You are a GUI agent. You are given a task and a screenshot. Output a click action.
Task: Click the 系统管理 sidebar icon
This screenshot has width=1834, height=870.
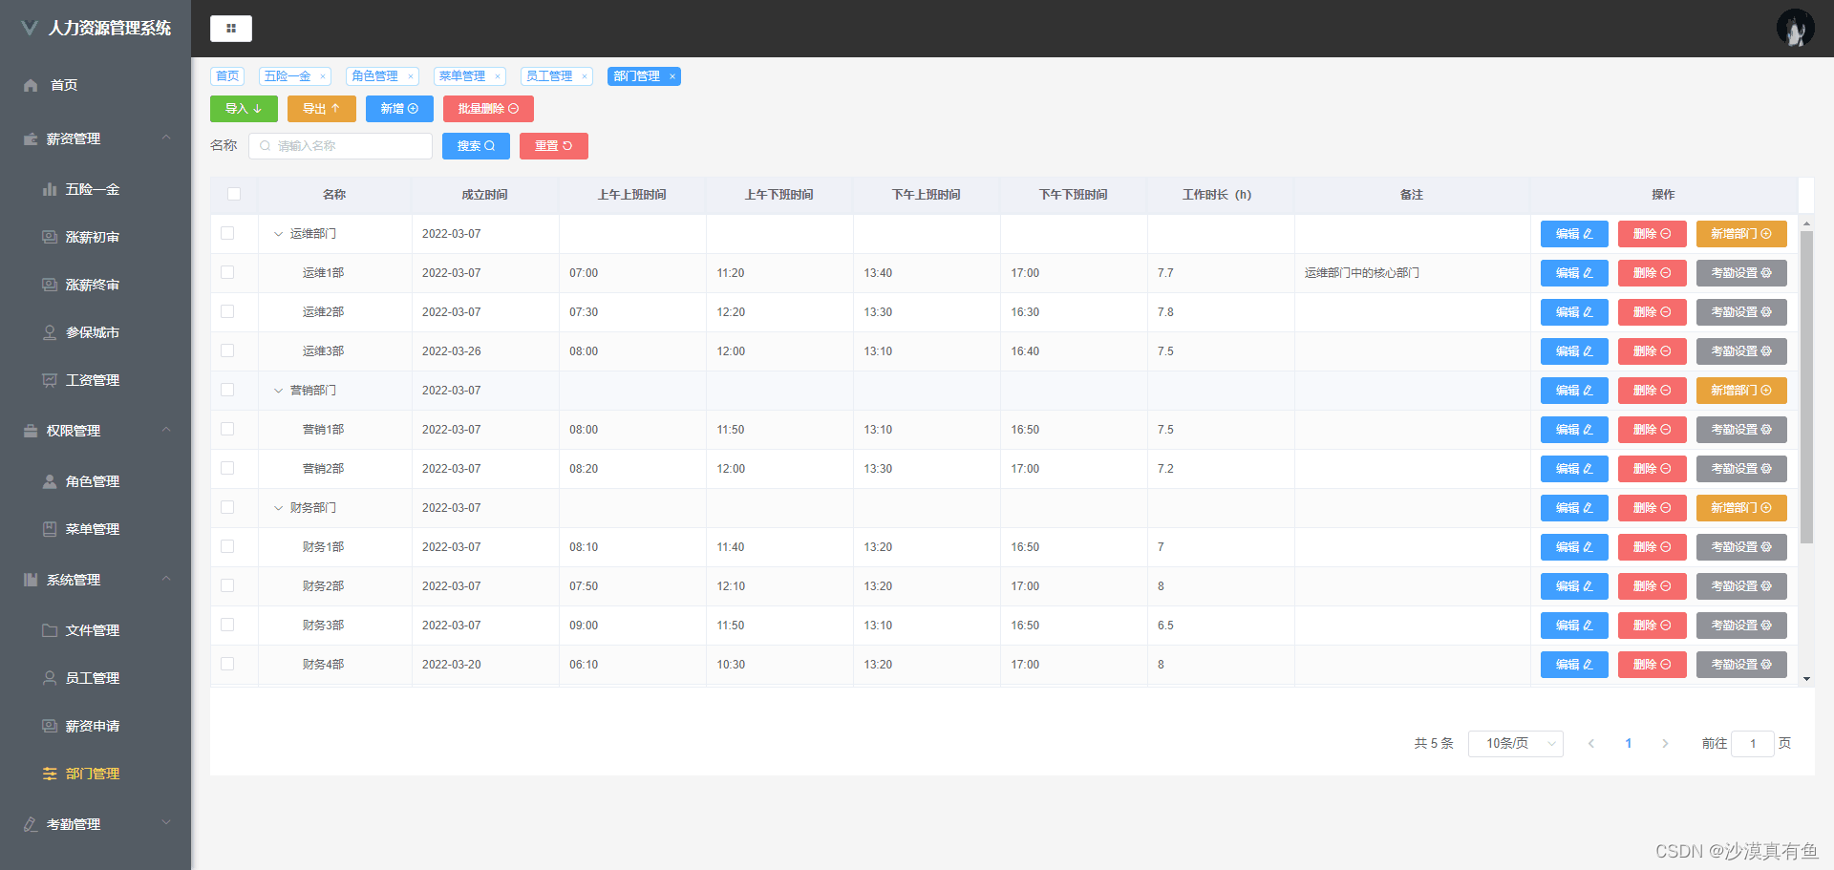[31, 580]
